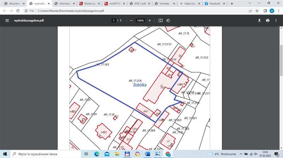
Task: Click the page number input field
Action: click(x=114, y=20)
